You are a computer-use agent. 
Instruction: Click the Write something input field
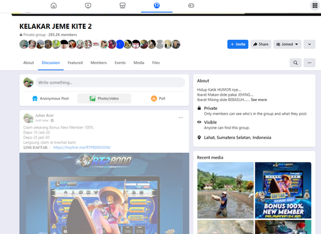(x=110, y=82)
